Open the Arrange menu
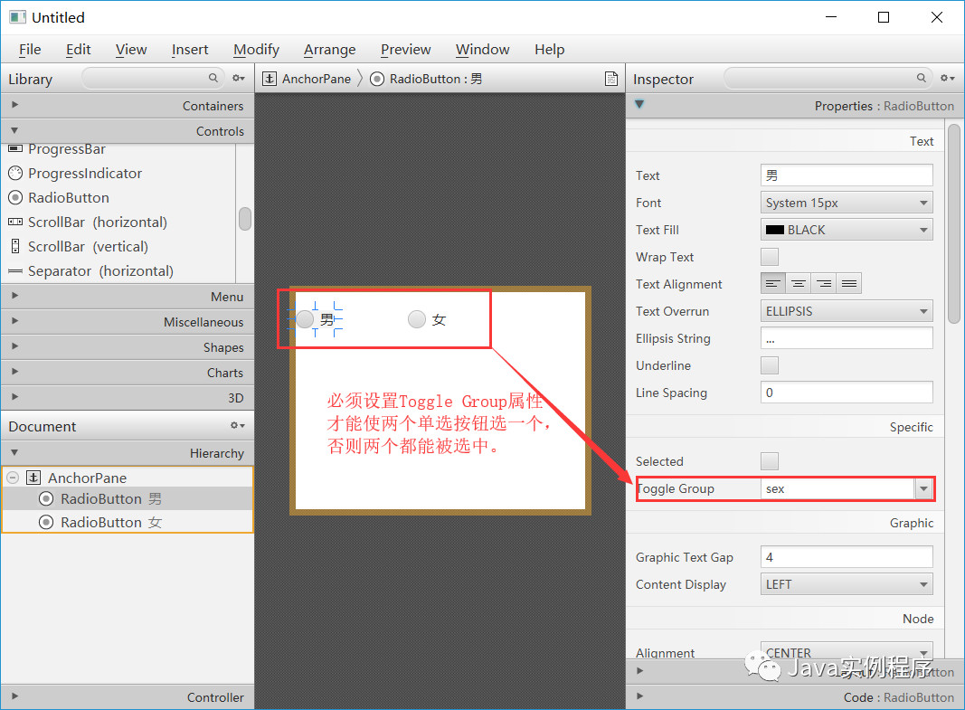The width and height of the screenshot is (965, 710). (x=329, y=49)
